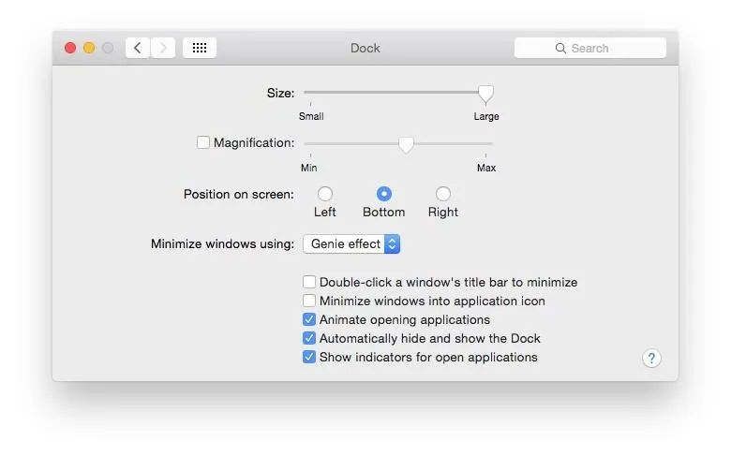Viewport: 731px width, 456px height.
Task: Focus the Search field
Action: point(590,48)
